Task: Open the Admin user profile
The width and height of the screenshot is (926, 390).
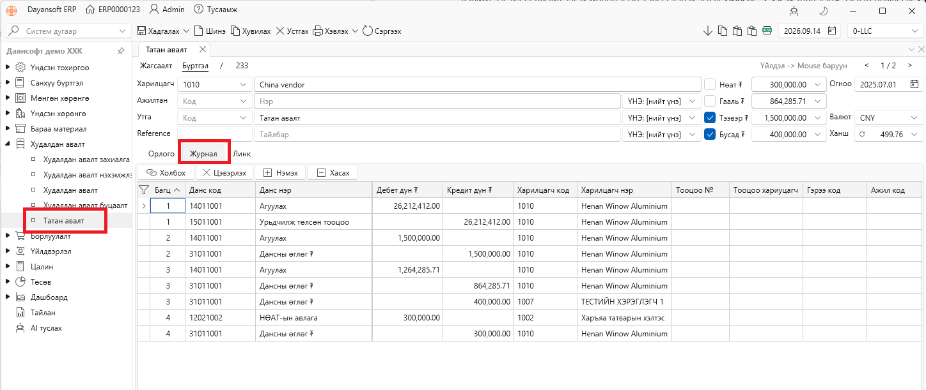Action: 168,10
